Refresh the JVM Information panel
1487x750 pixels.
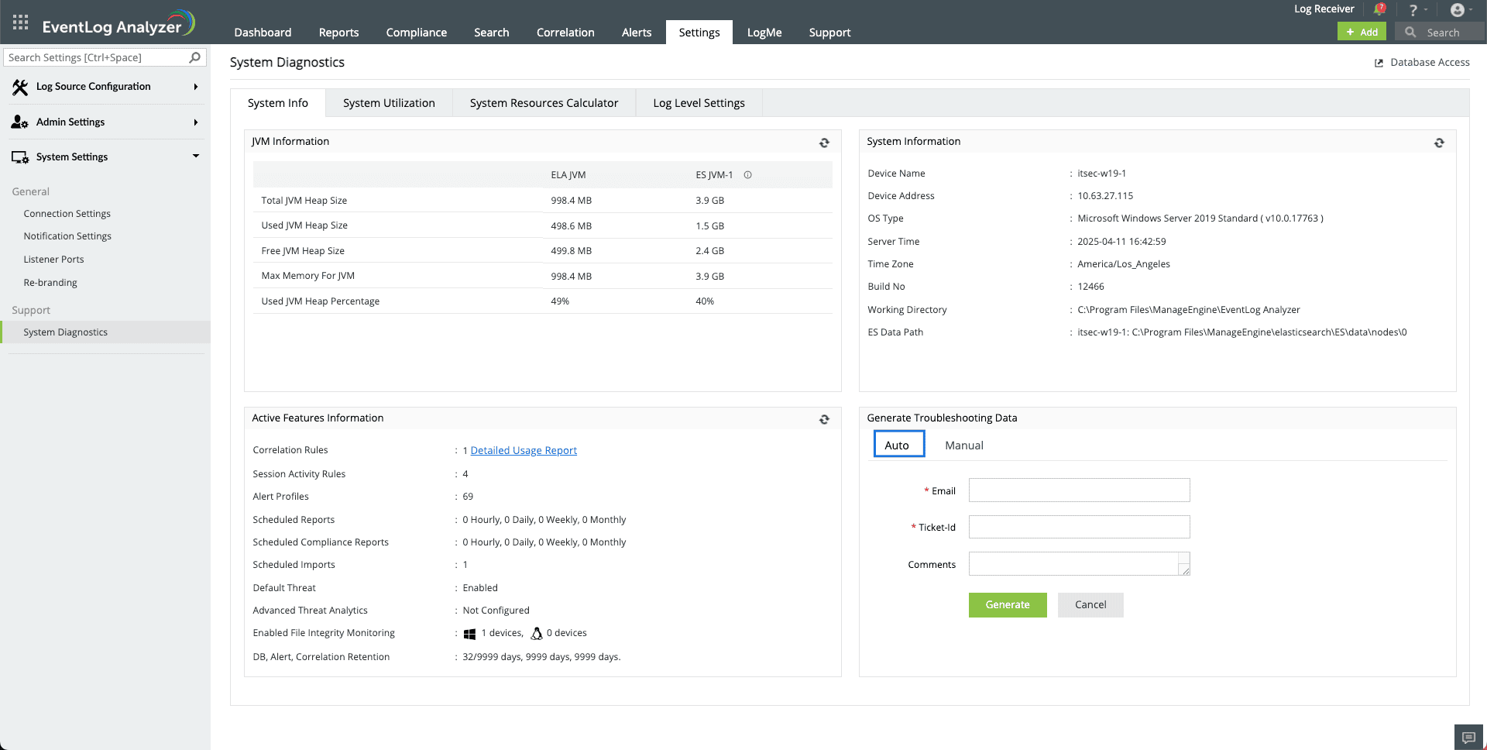[x=824, y=143]
